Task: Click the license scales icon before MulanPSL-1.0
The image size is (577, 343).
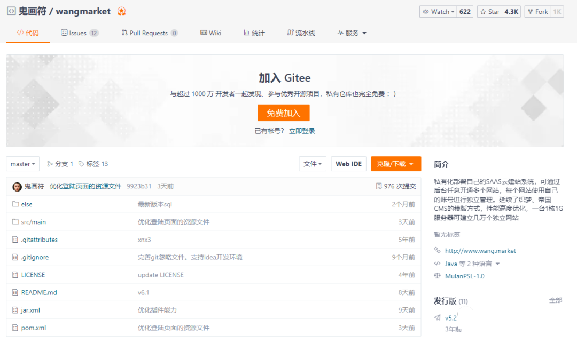Action: pyautogui.click(x=437, y=276)
